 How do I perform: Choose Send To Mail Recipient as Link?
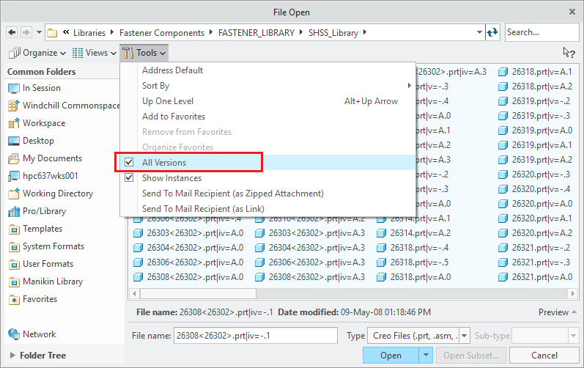coord(267,209)
